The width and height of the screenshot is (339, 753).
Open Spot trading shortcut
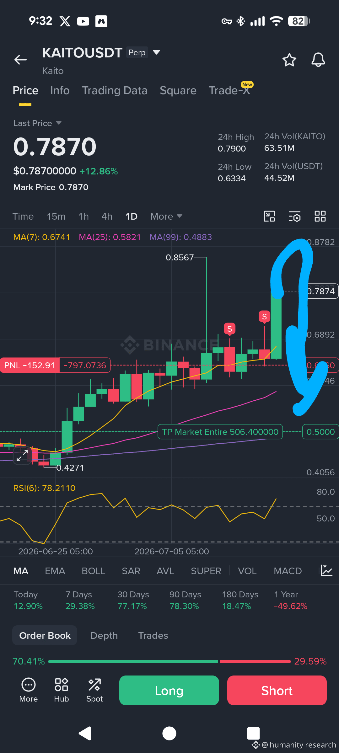coord(94,690)
